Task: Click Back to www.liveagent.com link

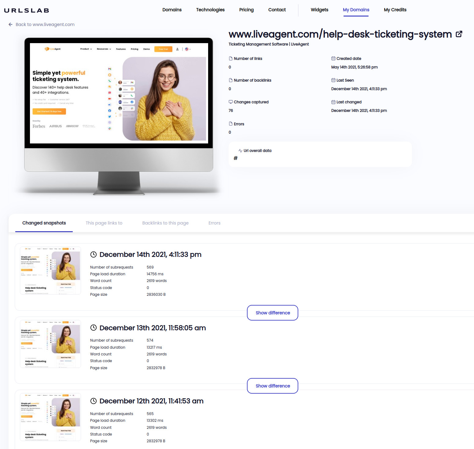Action: click(x=45, y=24)
